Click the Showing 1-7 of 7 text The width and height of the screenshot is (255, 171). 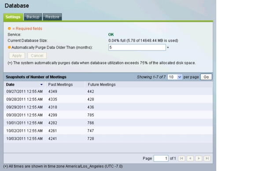click(151, 77)
